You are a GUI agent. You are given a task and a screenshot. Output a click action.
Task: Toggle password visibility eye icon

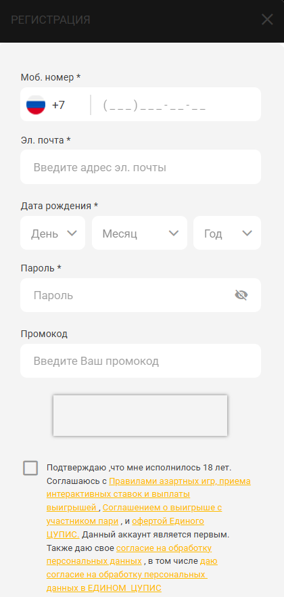point(241,295)
